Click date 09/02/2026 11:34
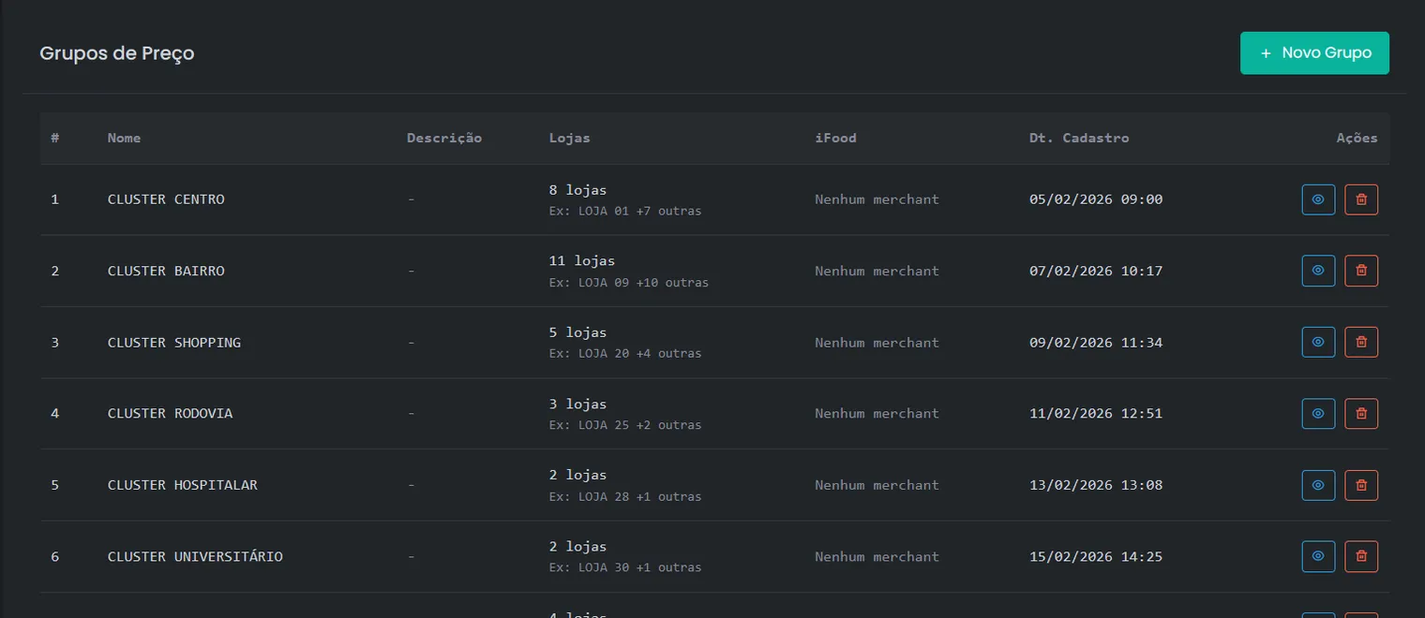1425x618 pixels. coord(1096,343)
